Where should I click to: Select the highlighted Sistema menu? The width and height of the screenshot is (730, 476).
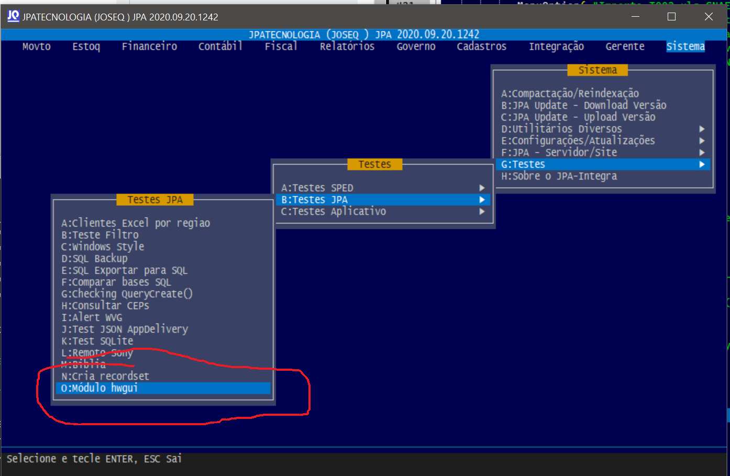click(685, 47)
